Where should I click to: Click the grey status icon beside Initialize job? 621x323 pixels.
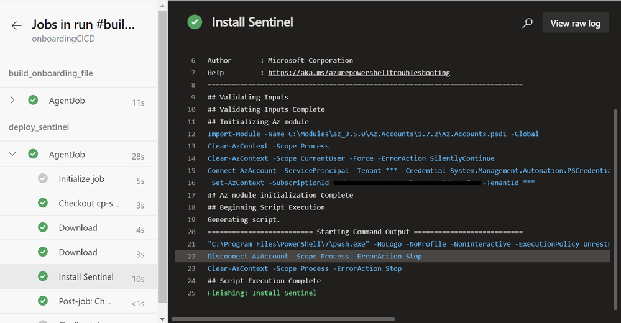[43, 179]
